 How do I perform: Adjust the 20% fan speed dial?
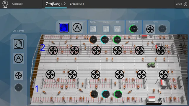point(162,29)
